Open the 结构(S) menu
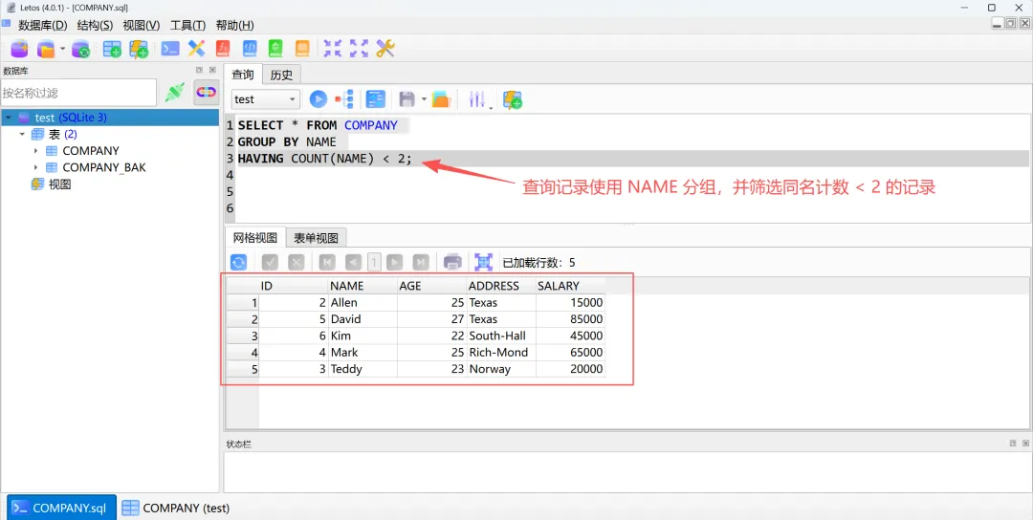The width and height of the screenshot is (1033, 520). [x=95, y=25]
